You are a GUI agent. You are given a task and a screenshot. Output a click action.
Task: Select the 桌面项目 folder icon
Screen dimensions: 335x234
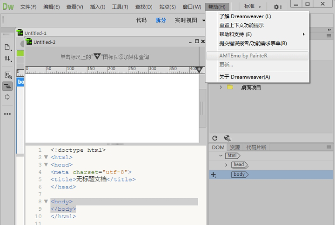[x=230, y=87]
